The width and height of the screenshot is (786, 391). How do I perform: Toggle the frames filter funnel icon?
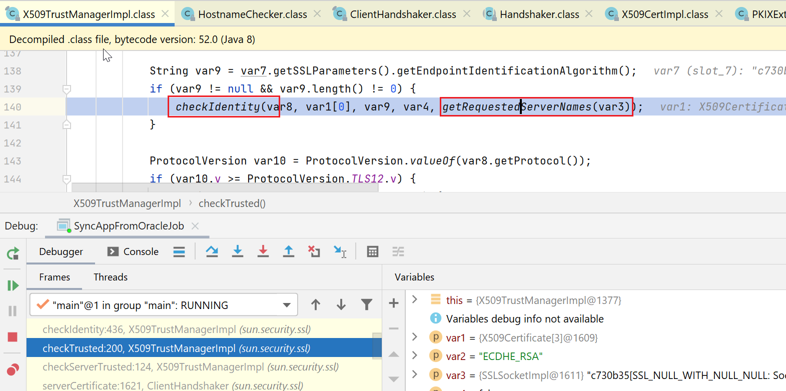(367, 304)
